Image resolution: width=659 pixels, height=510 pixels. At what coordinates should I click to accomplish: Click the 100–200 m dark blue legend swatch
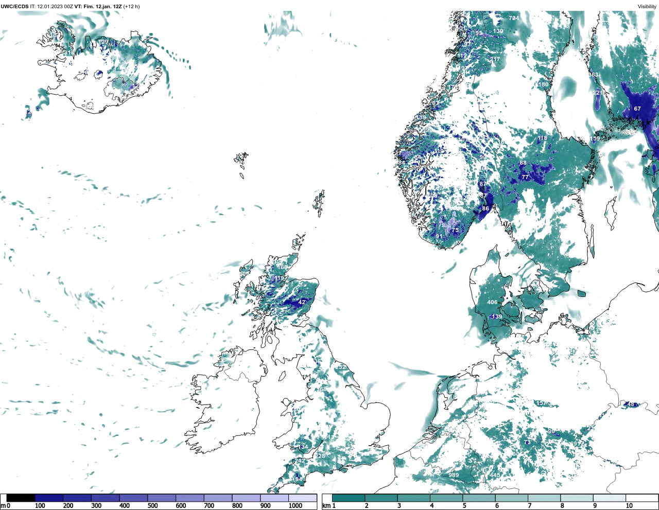pyautogui.click(x=49, y=498)
